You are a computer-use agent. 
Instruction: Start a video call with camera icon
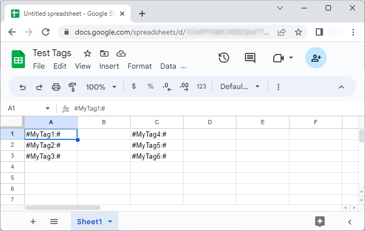[278, 58]
